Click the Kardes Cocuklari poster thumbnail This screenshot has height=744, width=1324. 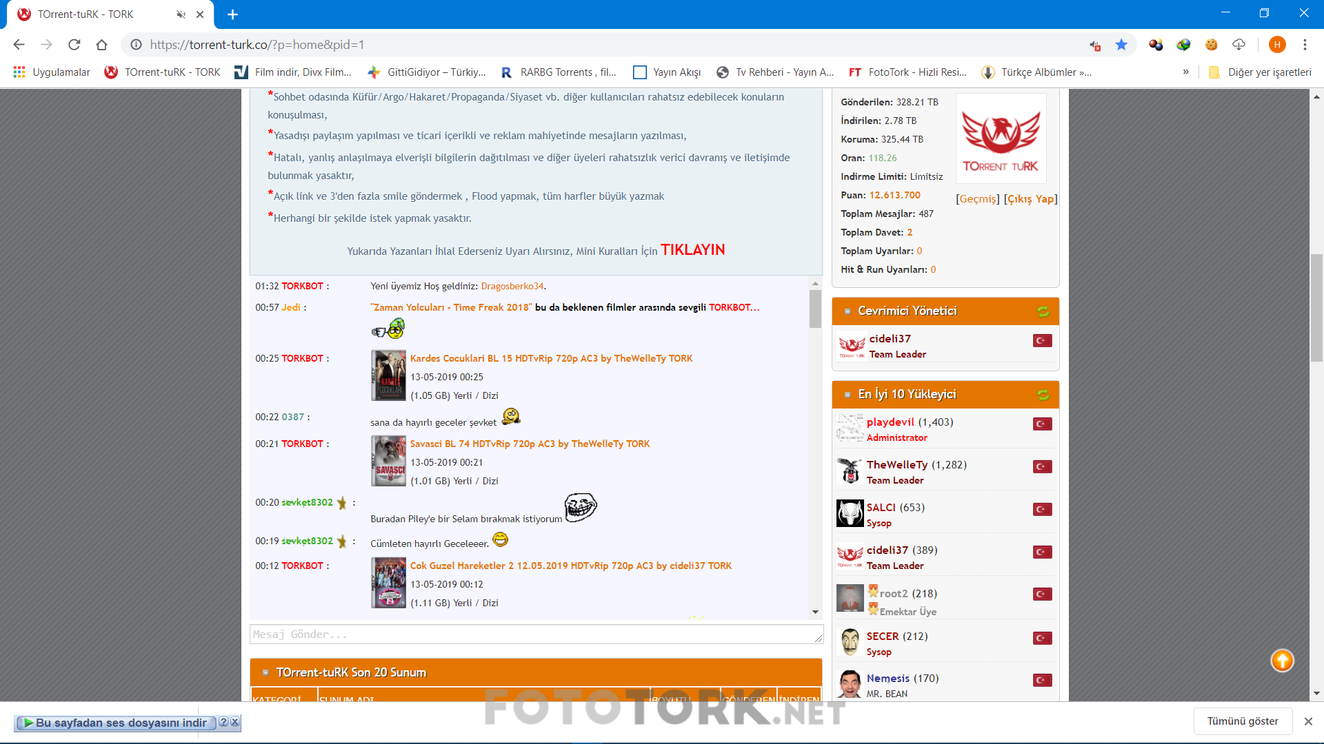click(x=388, y=375)
